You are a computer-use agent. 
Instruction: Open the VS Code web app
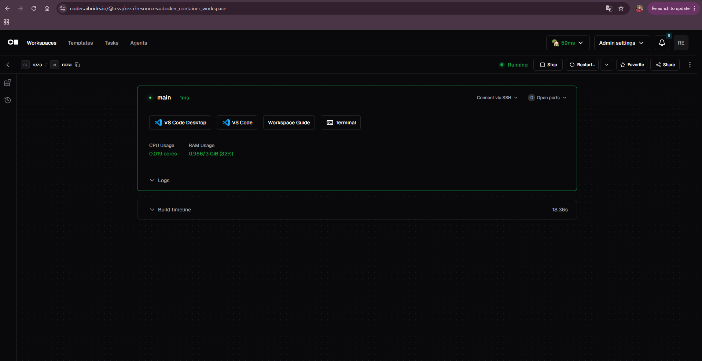237,123
